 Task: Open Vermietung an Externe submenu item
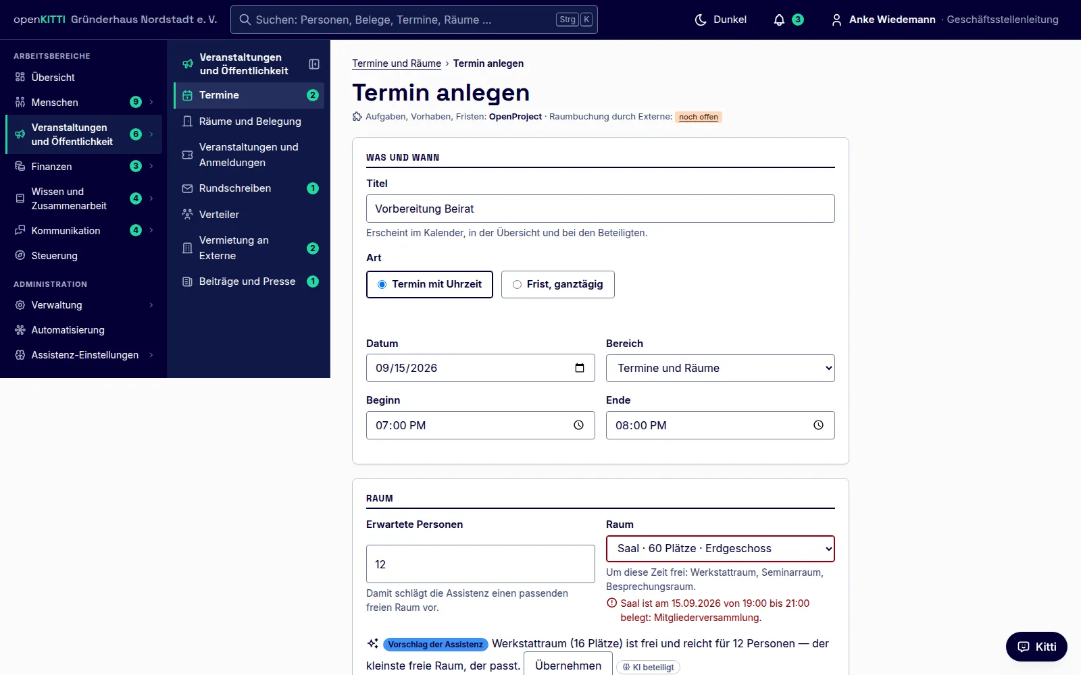249,248
